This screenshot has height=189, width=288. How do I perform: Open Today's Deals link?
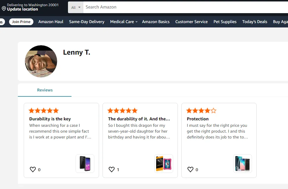(x=255, y=22)
